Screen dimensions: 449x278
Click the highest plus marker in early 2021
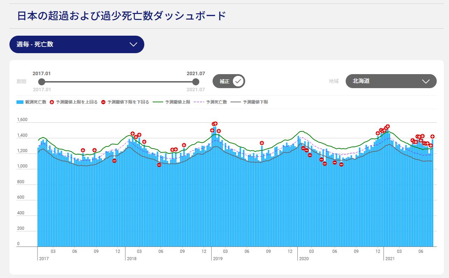click(x=388, y=127)
